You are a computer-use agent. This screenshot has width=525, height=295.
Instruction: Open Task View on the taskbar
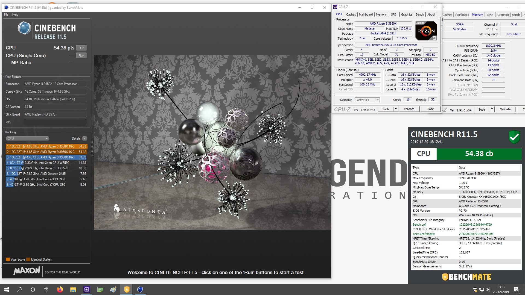[x=46, y=290]
